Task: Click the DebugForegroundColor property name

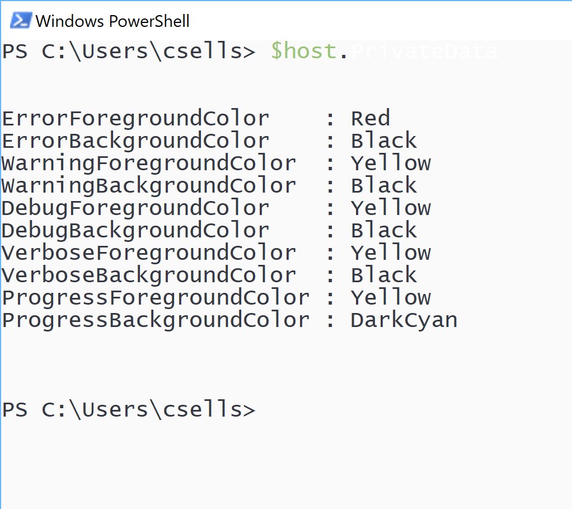Action: 135,209
